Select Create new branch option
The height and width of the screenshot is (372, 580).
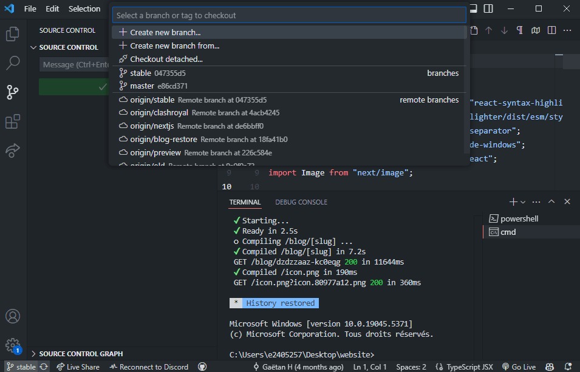[x=165, y=32]
